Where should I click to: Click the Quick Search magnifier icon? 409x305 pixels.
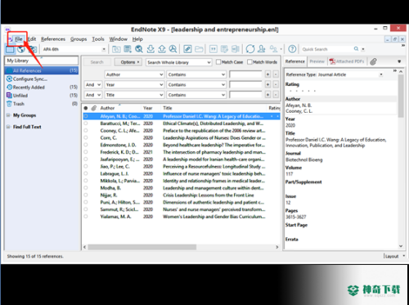356,49
